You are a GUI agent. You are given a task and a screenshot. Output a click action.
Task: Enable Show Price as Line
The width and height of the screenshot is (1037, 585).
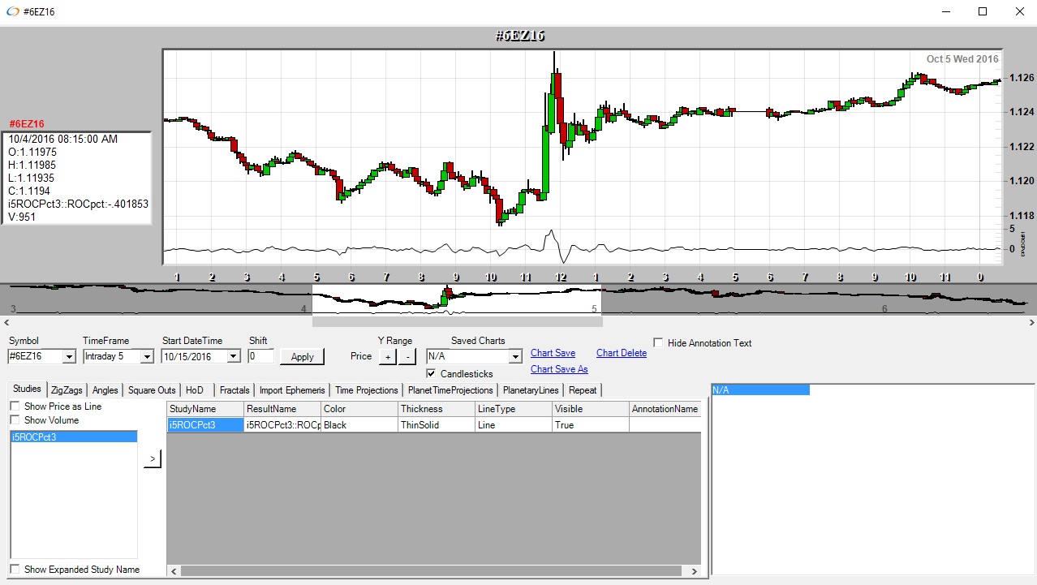click(15, 406)
